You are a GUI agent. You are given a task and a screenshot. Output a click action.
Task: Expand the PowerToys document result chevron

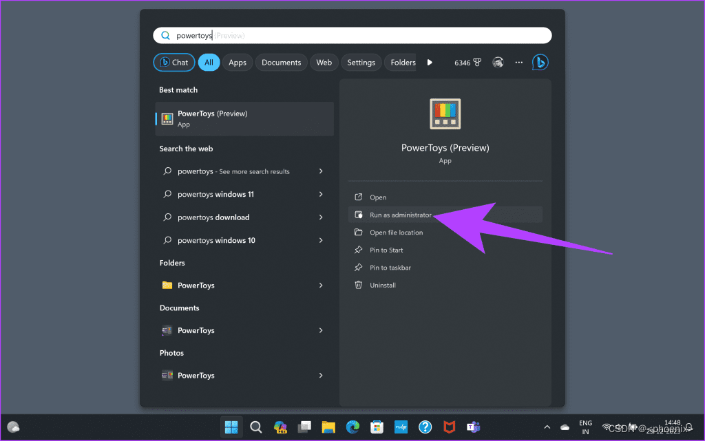[321, 330]
